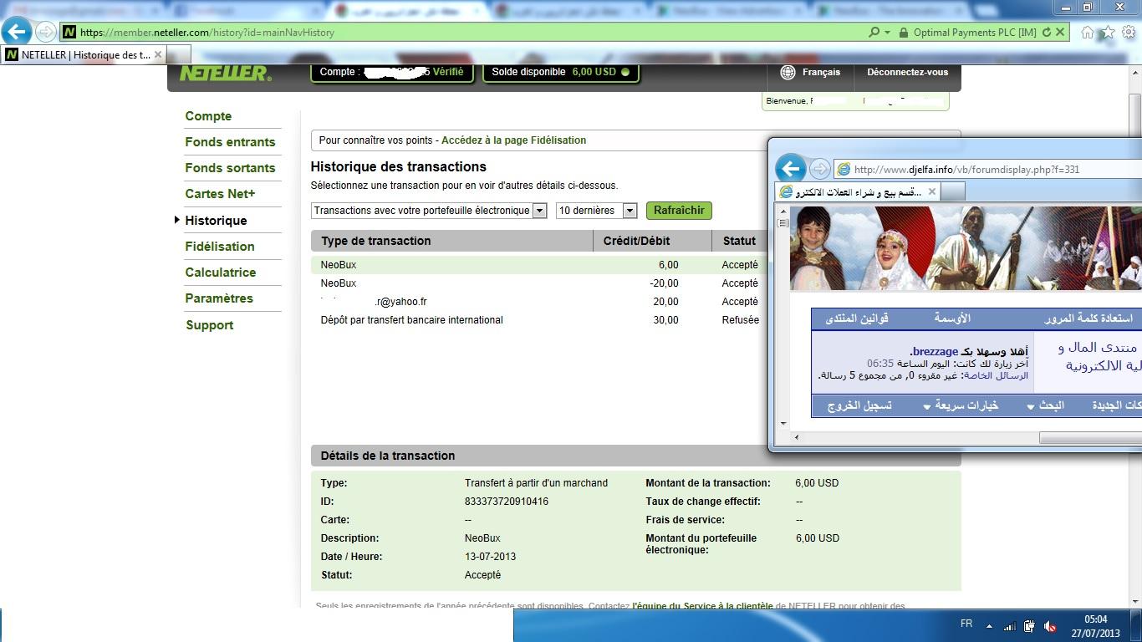
Task: Open a new tab in the djelfa.info window
Action: click(x=953, y=191)
